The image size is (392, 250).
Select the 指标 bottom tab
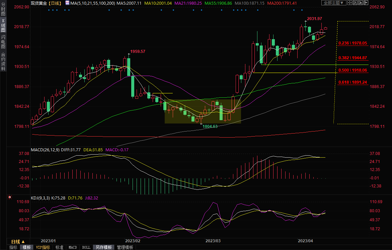pos(13,247)
